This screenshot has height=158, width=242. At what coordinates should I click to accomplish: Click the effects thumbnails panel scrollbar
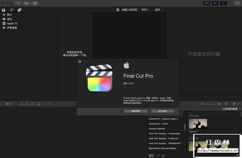click(x=241, y=114)
